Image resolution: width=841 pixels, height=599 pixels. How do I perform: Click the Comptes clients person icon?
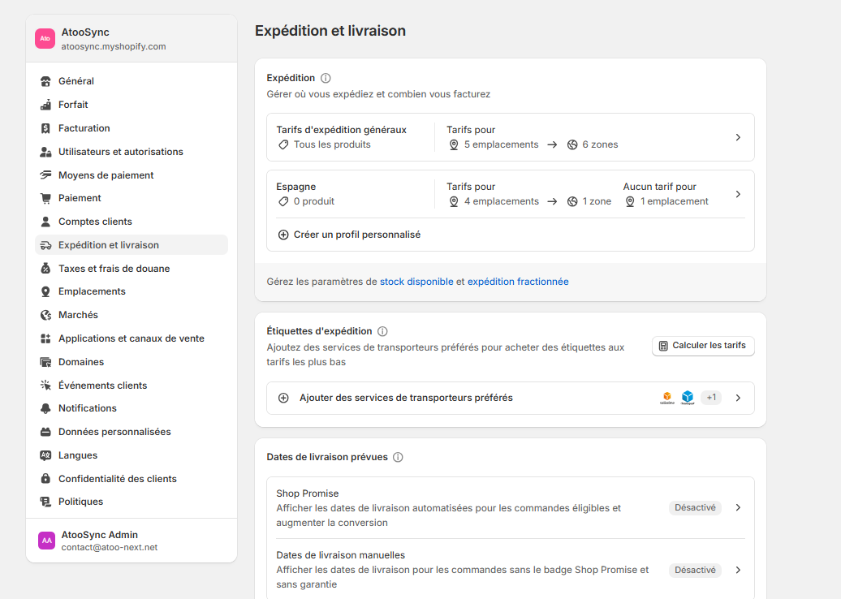[x=45, y=222]
